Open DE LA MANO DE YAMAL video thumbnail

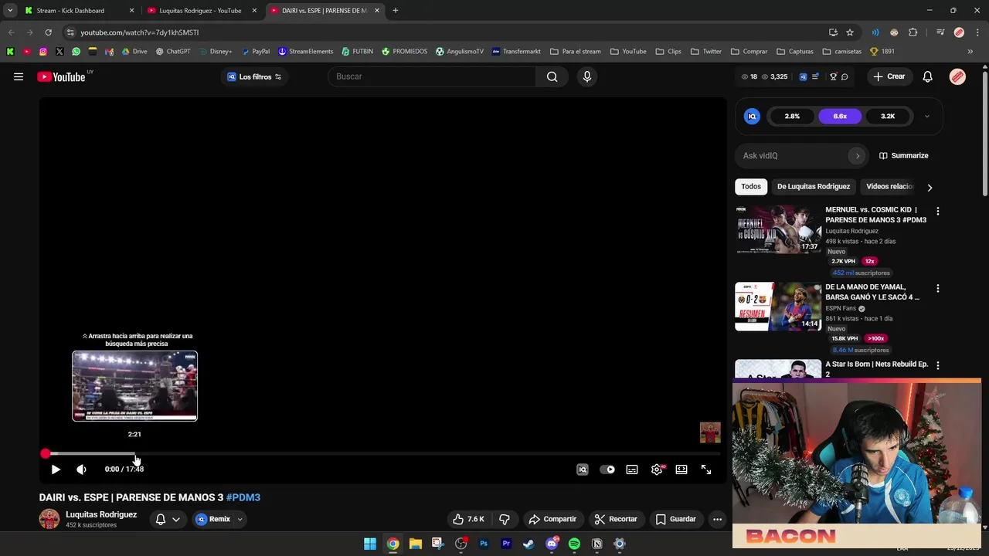tap(778, 307)
